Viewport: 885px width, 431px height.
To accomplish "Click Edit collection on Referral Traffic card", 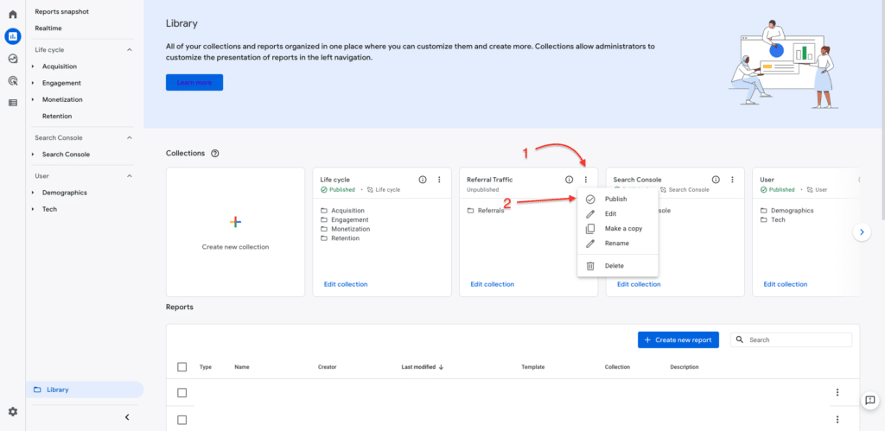I will coord(492,284).
